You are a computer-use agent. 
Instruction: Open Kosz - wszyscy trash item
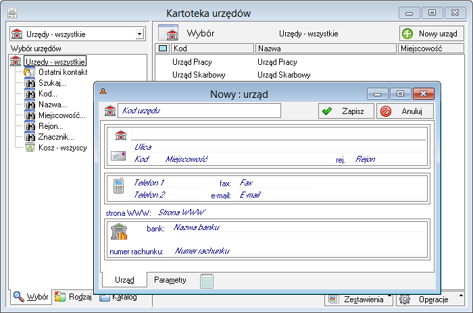pos(62,148)
